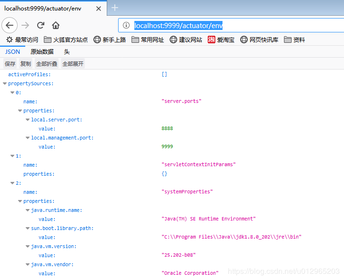The width and height of the screenshot is (344, 280).
Task: Close the localhost:9999/actuator/env tab
Action: (98, 8)
